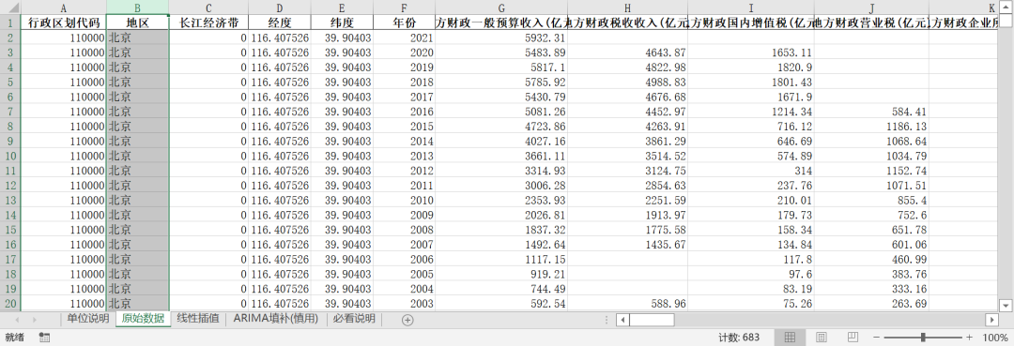Click the 经度 header cell
Viewport: 1014px width, 346px height.
[280, 23]
